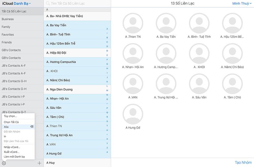The height and width of the screenshot is (167, 254).
Task: Select the Family group
Action: click(22, 27)
